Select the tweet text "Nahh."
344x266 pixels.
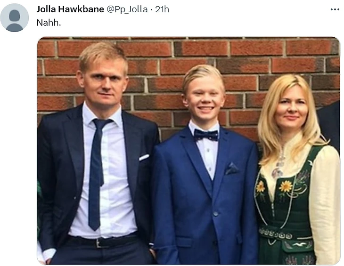tap(49, 23)
